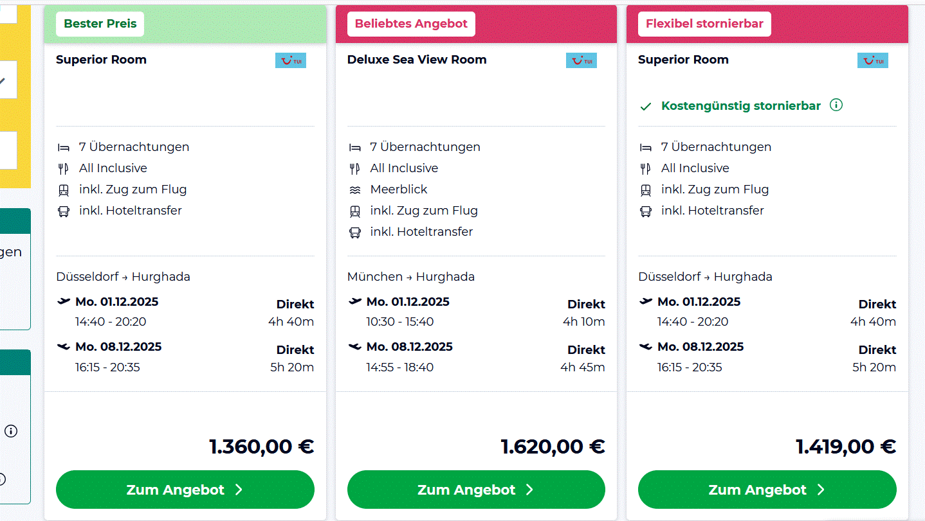925x521 pixels.
Task: Click the Kostengünstig stornierbar link text
Action: pyautogui.click(x=740, y=106)
